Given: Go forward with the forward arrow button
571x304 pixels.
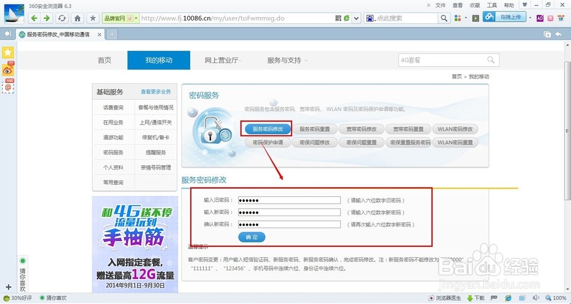Looking at the screenshot, I should [x=46, y=18].
